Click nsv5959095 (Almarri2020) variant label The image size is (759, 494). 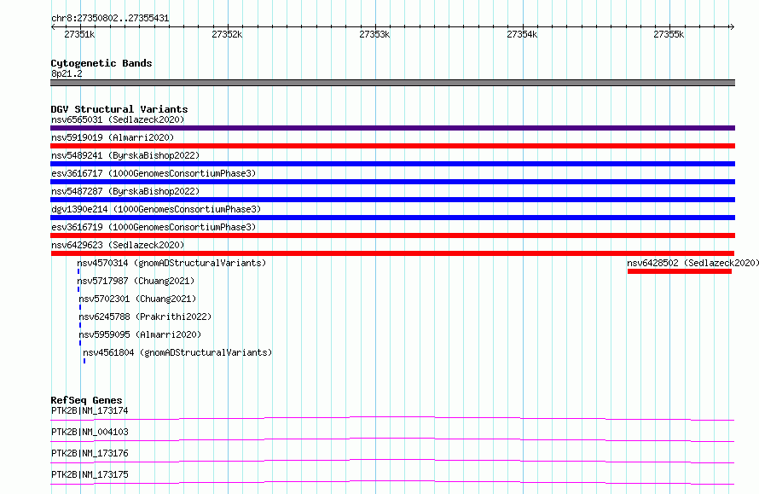140,334
